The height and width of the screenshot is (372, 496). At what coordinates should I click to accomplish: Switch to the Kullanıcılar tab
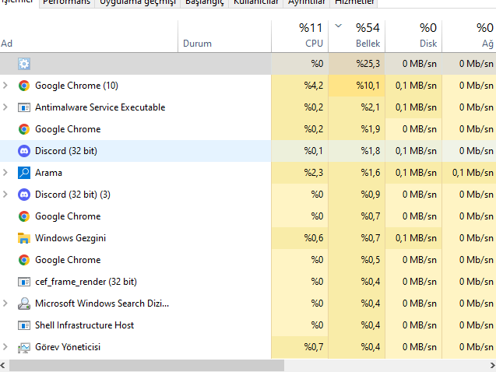tap(255, 3)
